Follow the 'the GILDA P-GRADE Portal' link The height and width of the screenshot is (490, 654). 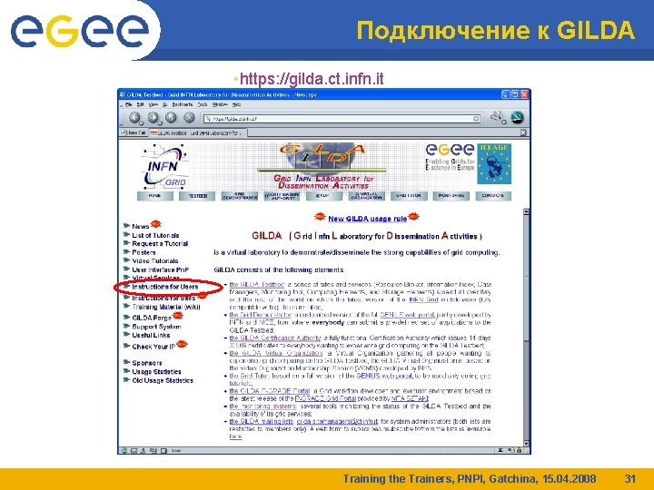click(x=270, y=391)
